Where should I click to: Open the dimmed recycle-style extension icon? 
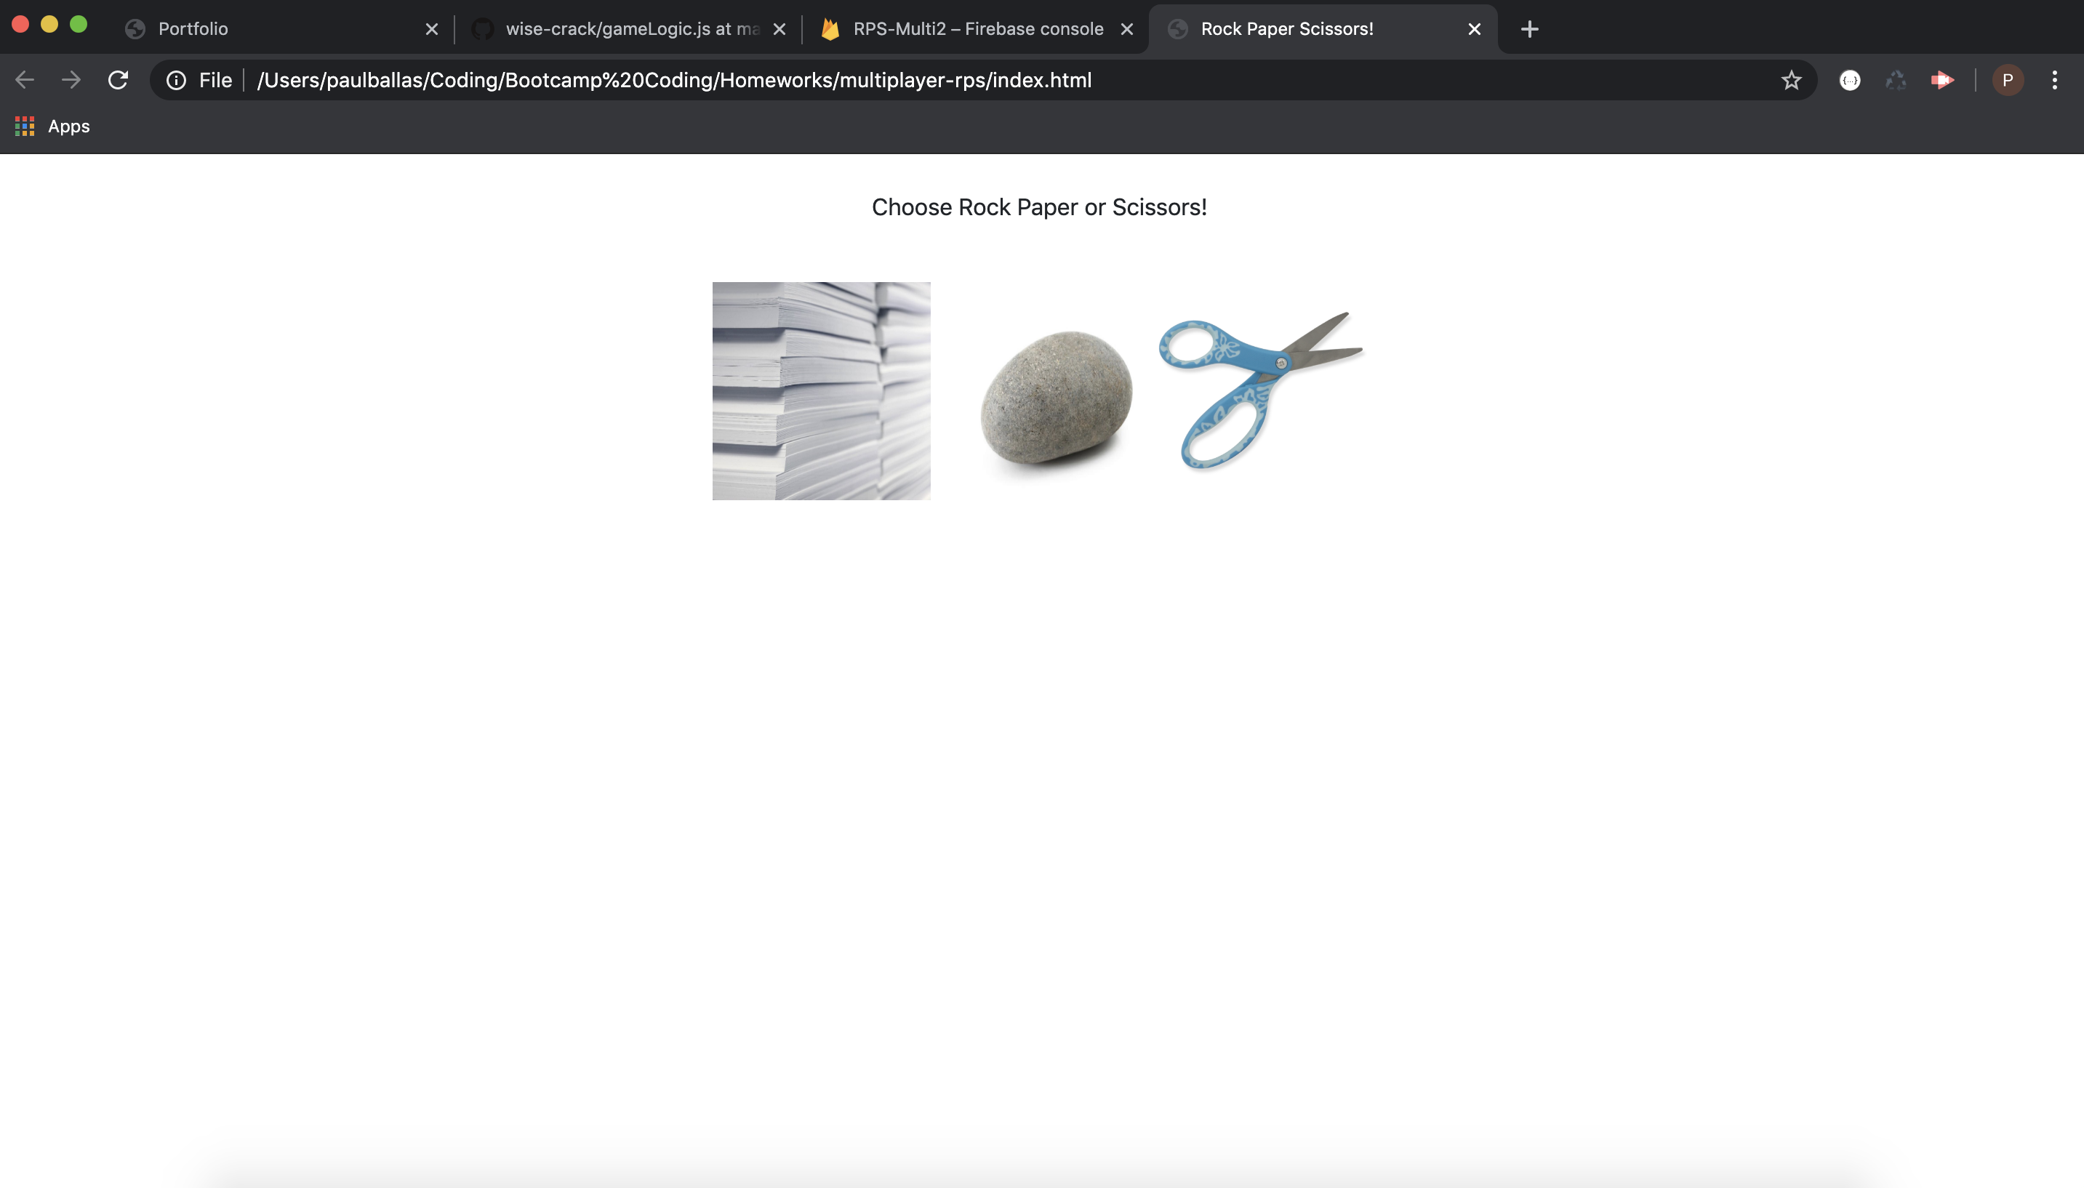tap(1896, 80)
